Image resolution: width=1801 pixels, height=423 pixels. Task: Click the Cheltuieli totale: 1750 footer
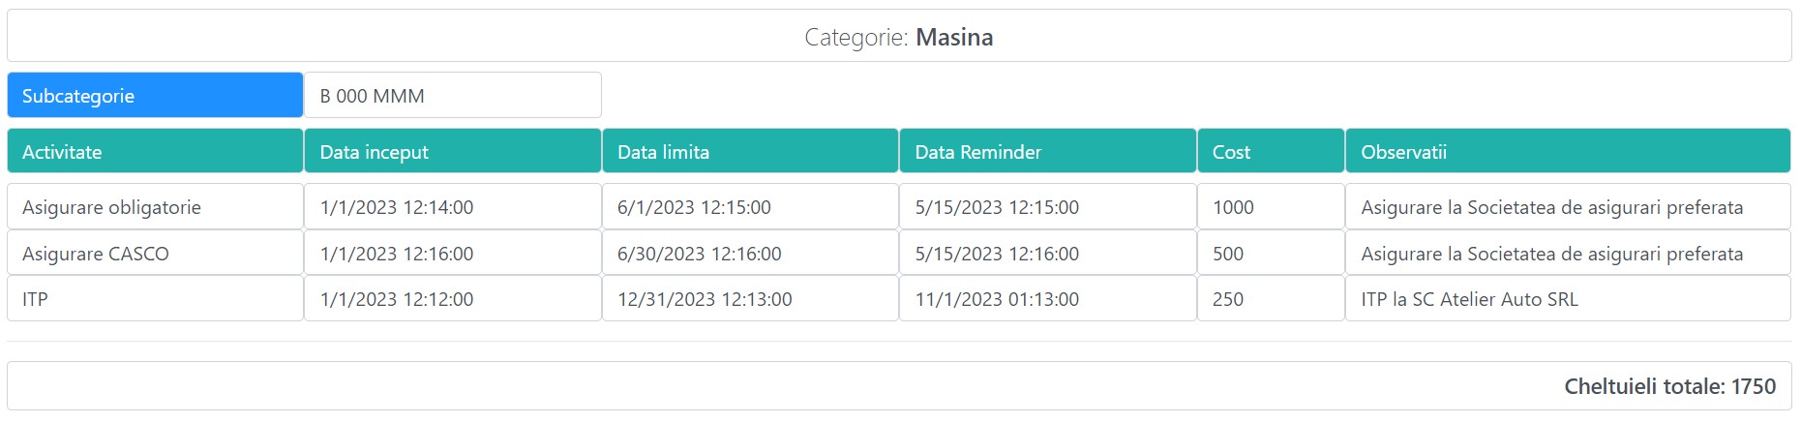coord(1668,386)
